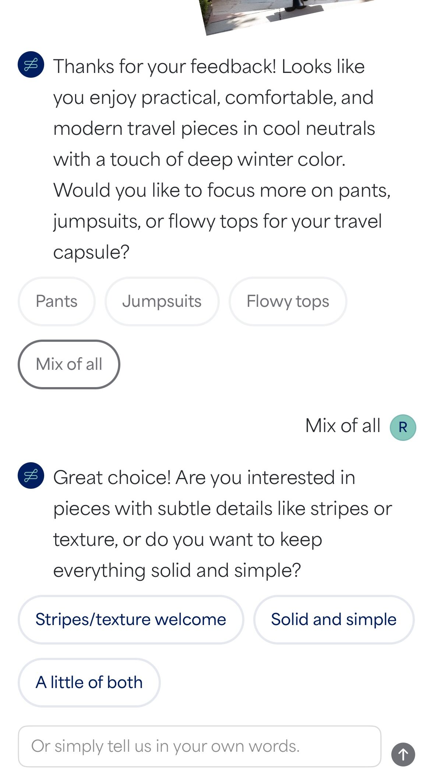Click the 'everything solid and simple?' text line

click(x=177, y=571)
